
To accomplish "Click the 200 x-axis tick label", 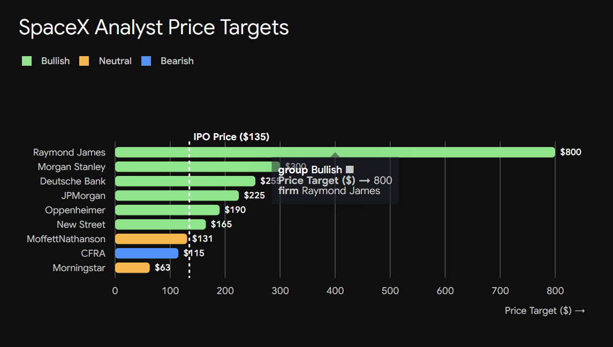I will pos(225,291).
